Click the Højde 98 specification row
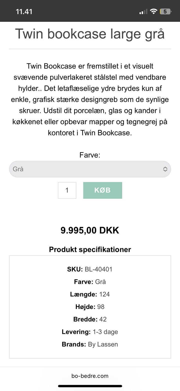The height and width of the screenshot is (391, 180). click(x=90, y=307)
